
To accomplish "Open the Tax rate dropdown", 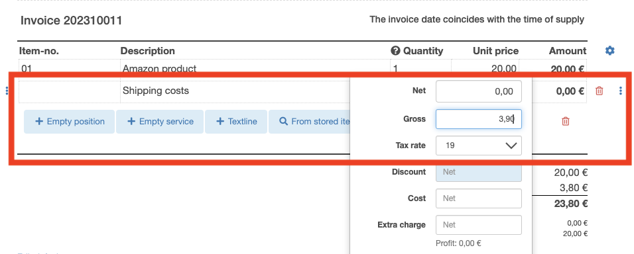I will [479, 146].
